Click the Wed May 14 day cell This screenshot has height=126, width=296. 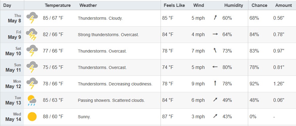[x=12, y=117]
